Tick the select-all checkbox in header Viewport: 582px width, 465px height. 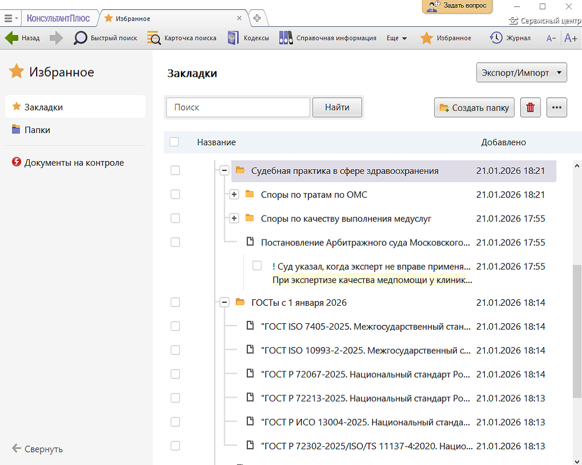pos(175,142)
